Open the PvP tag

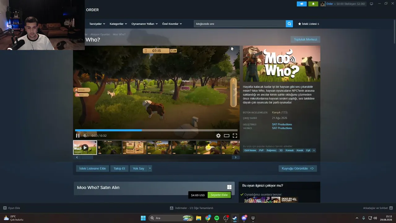(261, 151)
